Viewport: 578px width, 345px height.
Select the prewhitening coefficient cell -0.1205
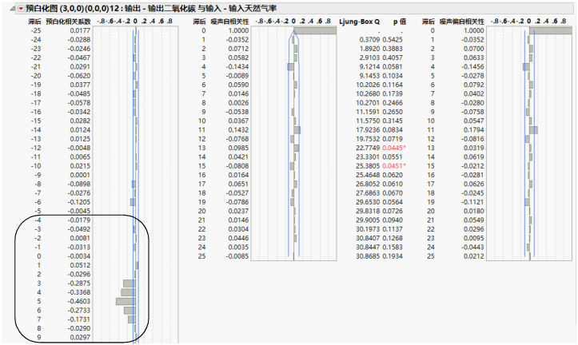(x=79, y=202)
